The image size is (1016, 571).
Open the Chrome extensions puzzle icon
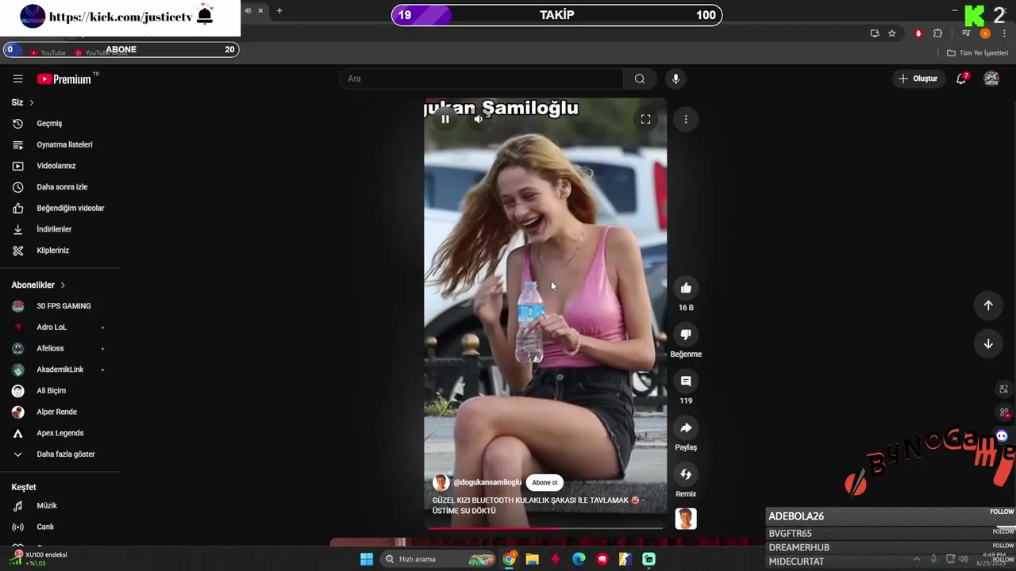(x=938, y=33)
